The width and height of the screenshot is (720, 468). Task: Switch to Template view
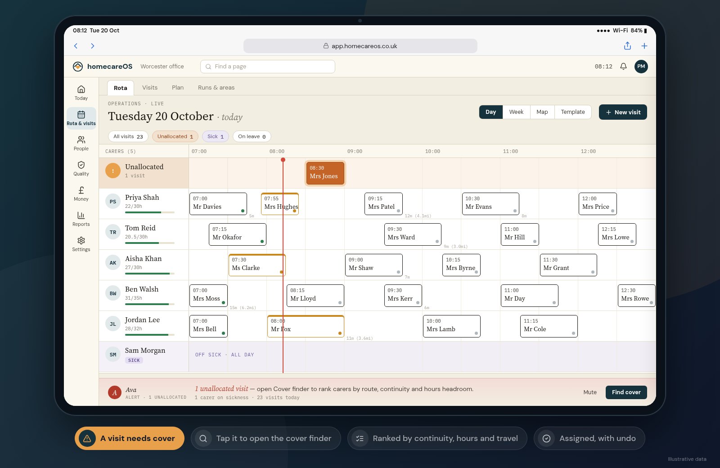click(573, 112)
